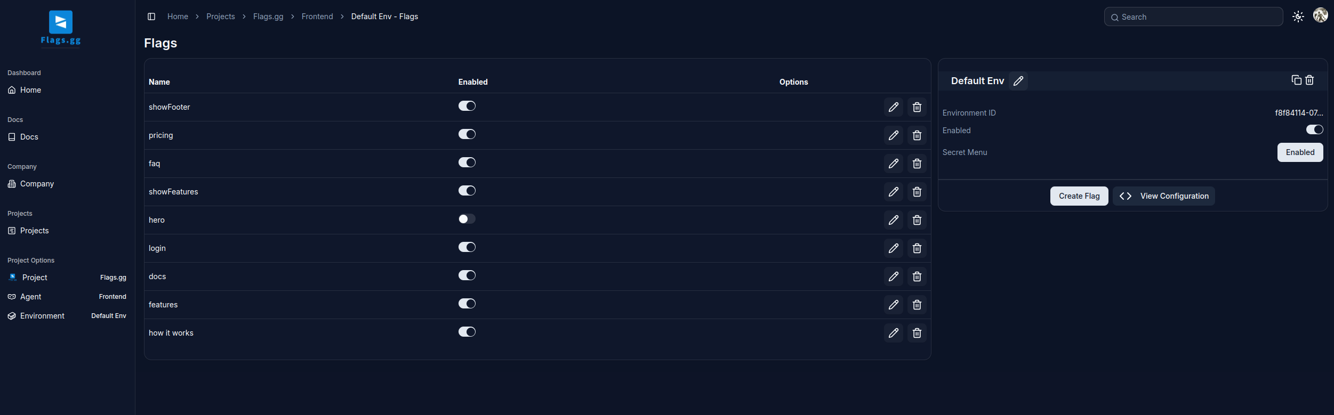Disable the features flag toggle
This screenshot has width=1334, height=415.
pyautogui.click(x=467, y=304)
